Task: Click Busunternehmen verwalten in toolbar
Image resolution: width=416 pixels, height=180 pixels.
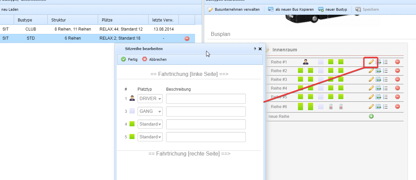Action: tap(234, 9)
